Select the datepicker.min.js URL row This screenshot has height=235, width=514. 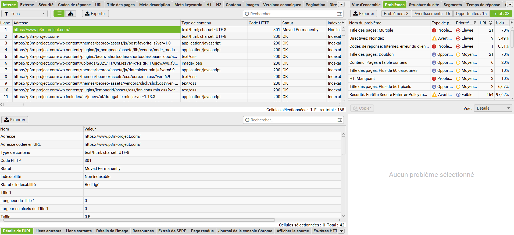coord(97,70)
